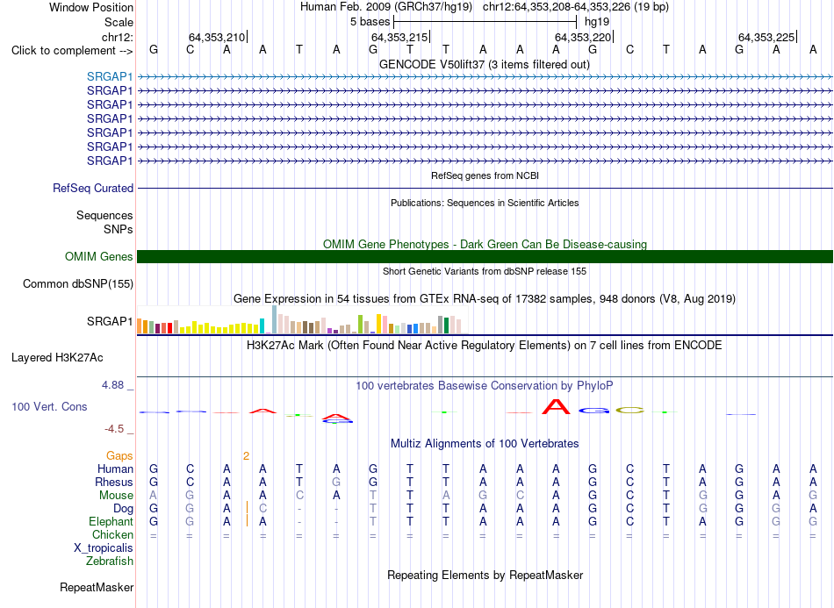Open the GTEx Gene Expression track title
Image resolution: width=834 pixels, height=608 pixels.
point(485,298)
